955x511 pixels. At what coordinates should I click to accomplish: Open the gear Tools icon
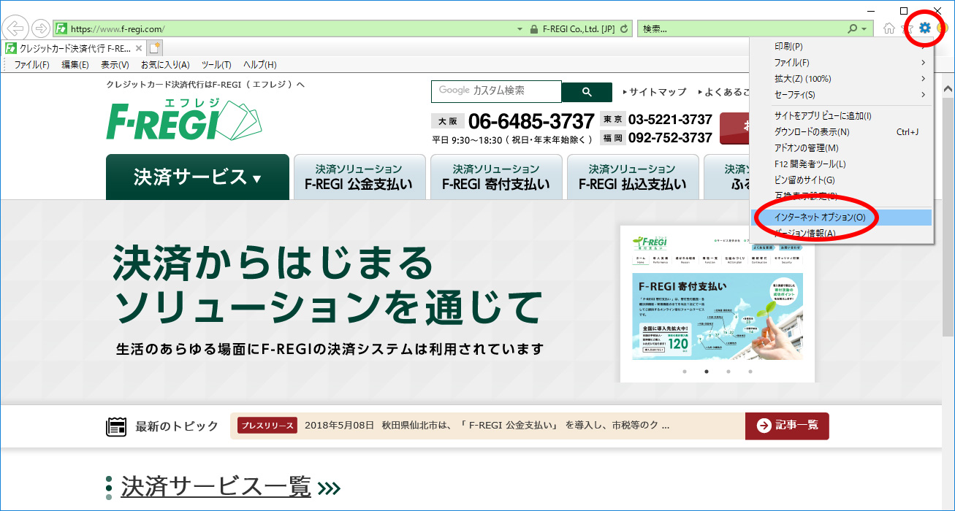(x=925, y=28)
